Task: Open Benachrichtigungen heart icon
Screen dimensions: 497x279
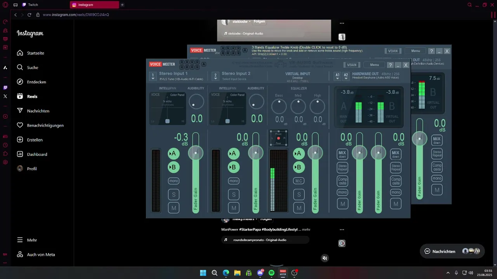Action: pos(20,125)
